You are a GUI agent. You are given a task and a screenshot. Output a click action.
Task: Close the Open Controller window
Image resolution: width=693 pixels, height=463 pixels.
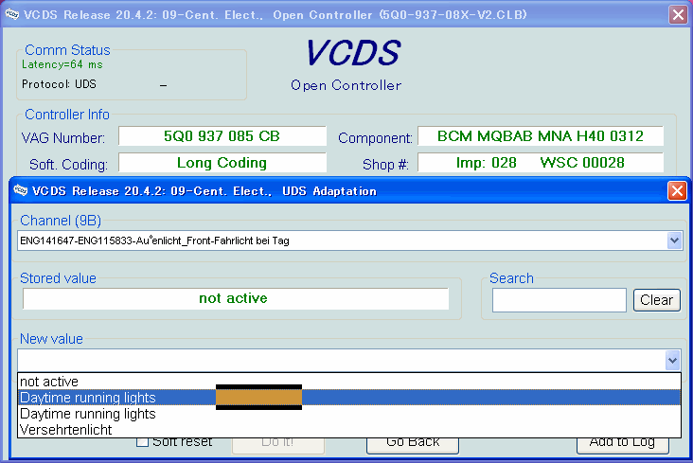(x=678, y=14)
